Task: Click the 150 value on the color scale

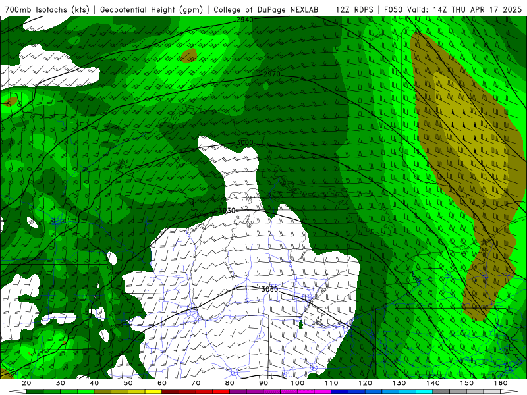Action: [467, 383]
